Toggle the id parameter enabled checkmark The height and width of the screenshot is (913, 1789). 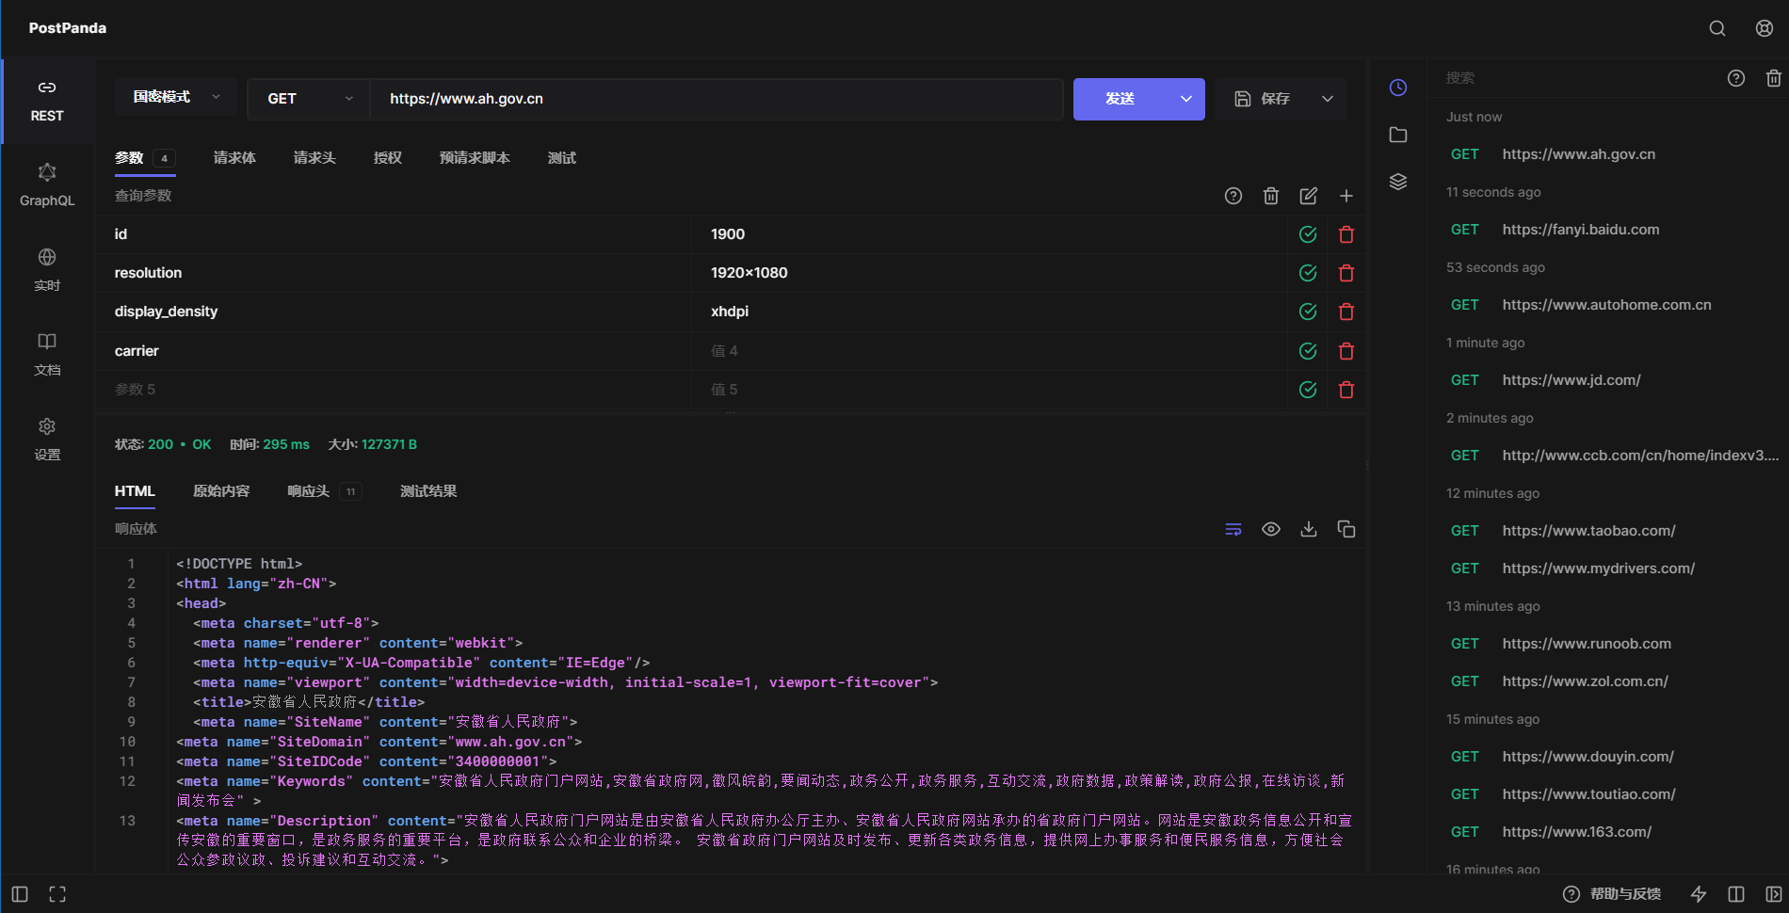tap(1308, 234)
